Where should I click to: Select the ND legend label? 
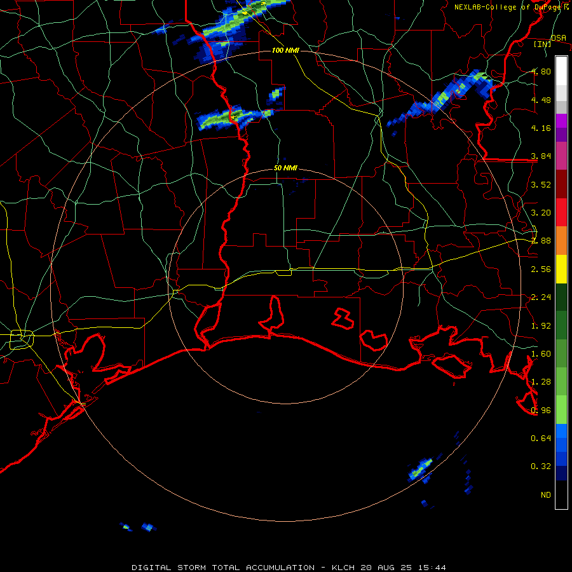(546, 495)
